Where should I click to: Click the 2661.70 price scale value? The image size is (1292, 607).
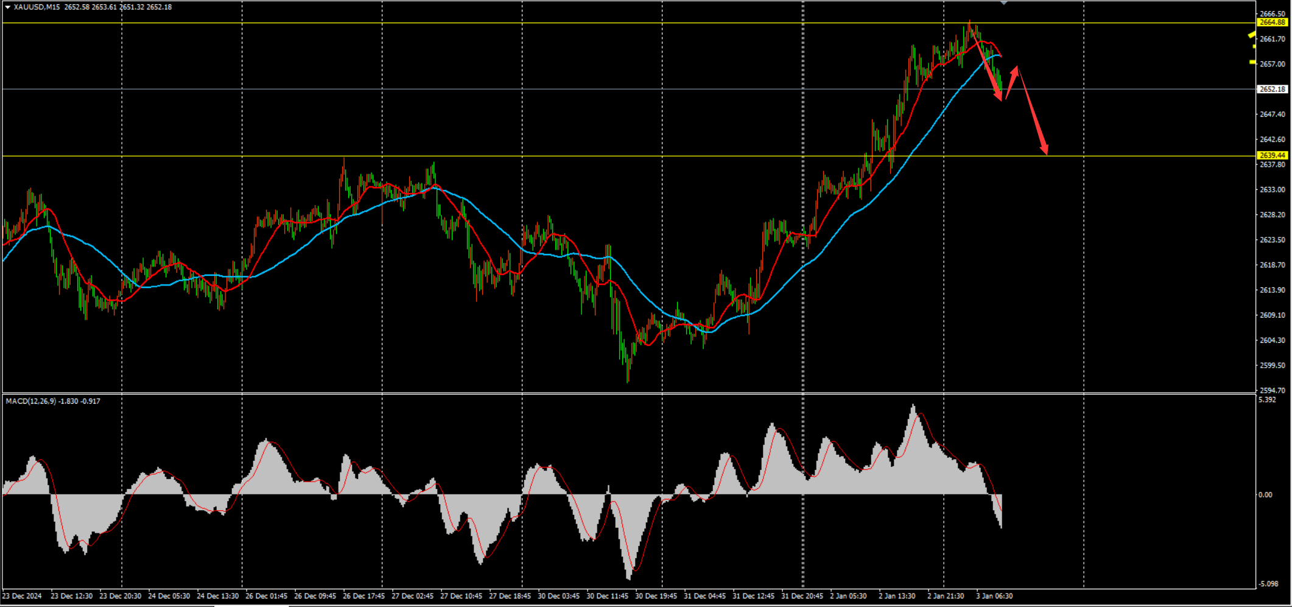coord(1272,39)
